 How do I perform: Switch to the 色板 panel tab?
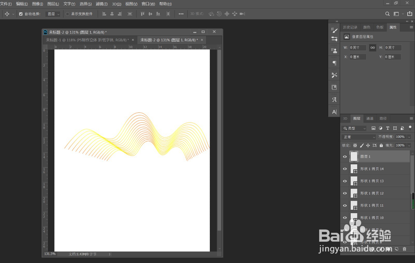(x=380, y=27)
